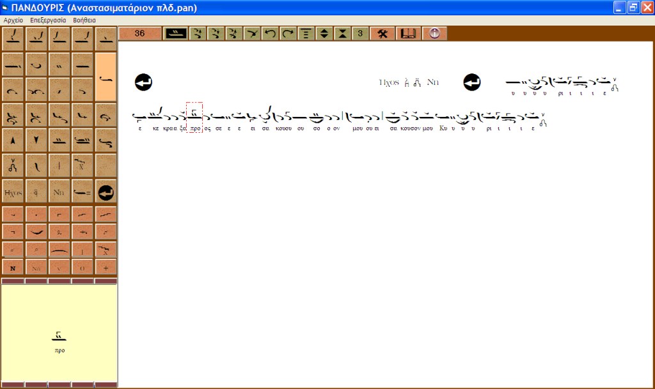Toggle the selected black neume toolbar button
This screenshot has width=655, height=389.
point(176,34)
